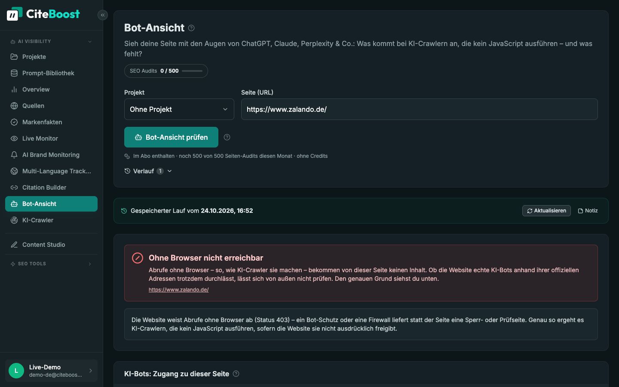This screenshot has height=387, width=619.
Task: Open Quellen via its globe icon
Action: coord(14,106)
